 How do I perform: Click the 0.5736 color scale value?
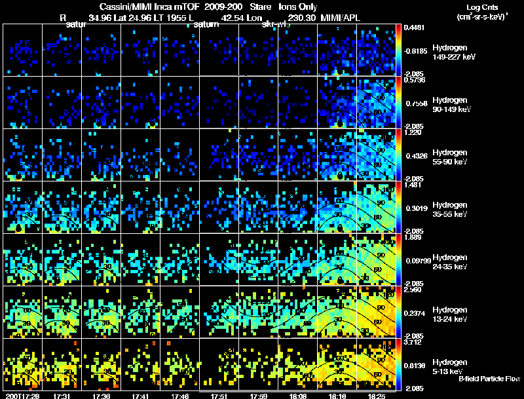tap(415, 80)
